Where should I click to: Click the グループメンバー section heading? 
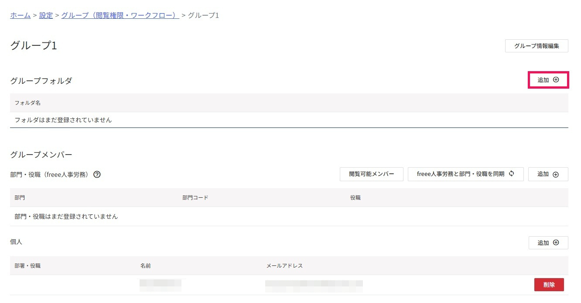(41, 155)
